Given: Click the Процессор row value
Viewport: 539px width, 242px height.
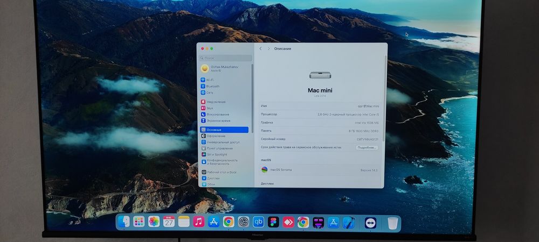Looking at the screenshot, I should [x=348, y=115].
